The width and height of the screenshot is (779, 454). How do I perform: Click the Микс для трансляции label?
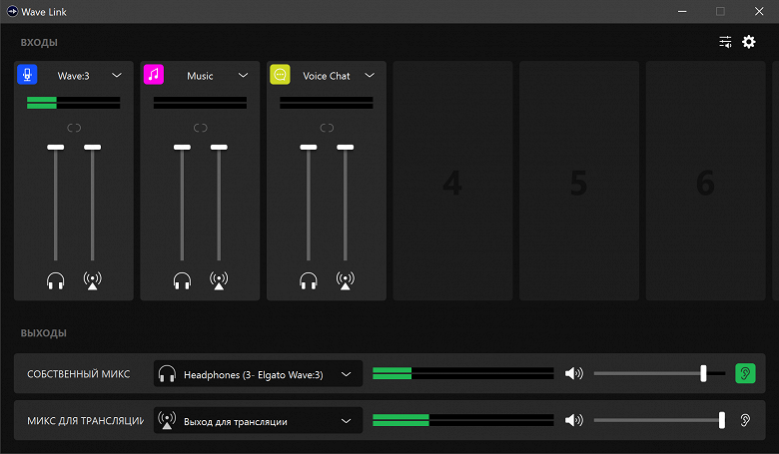(x=86, y=421)
